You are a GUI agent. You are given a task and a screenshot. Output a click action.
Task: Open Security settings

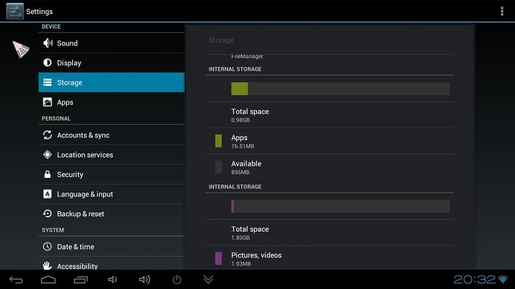[x=111, y=174]
